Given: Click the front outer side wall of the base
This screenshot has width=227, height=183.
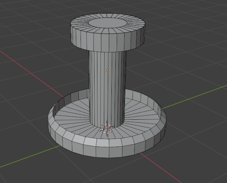Looking at the screenshot, I should (107, 144).
